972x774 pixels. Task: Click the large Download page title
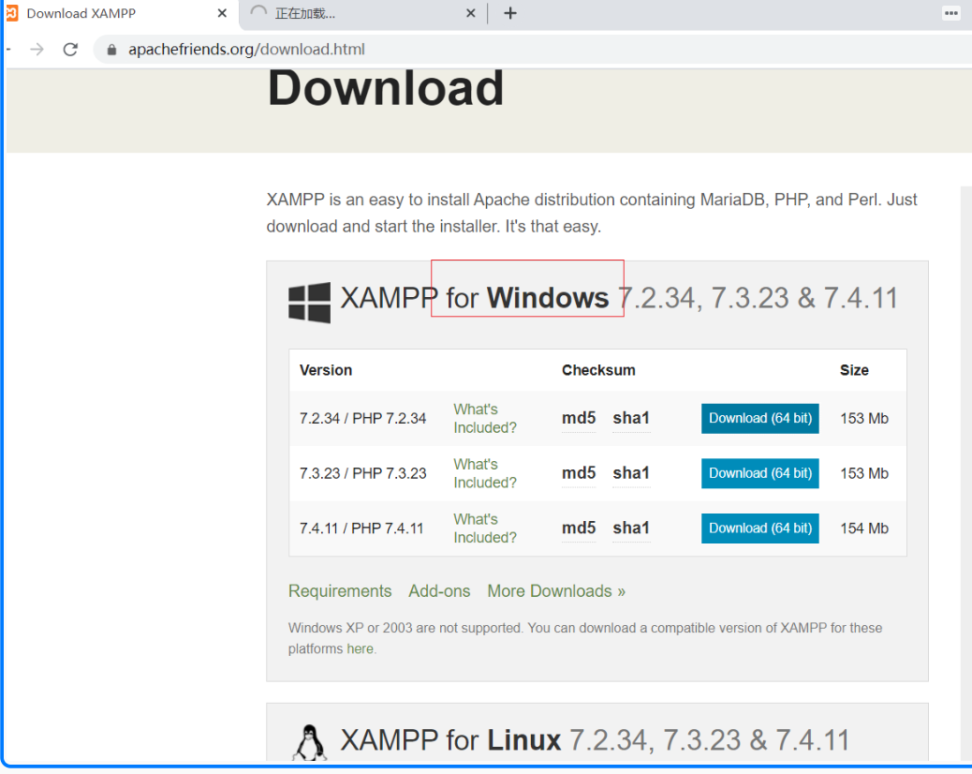(x=386, y=89)
